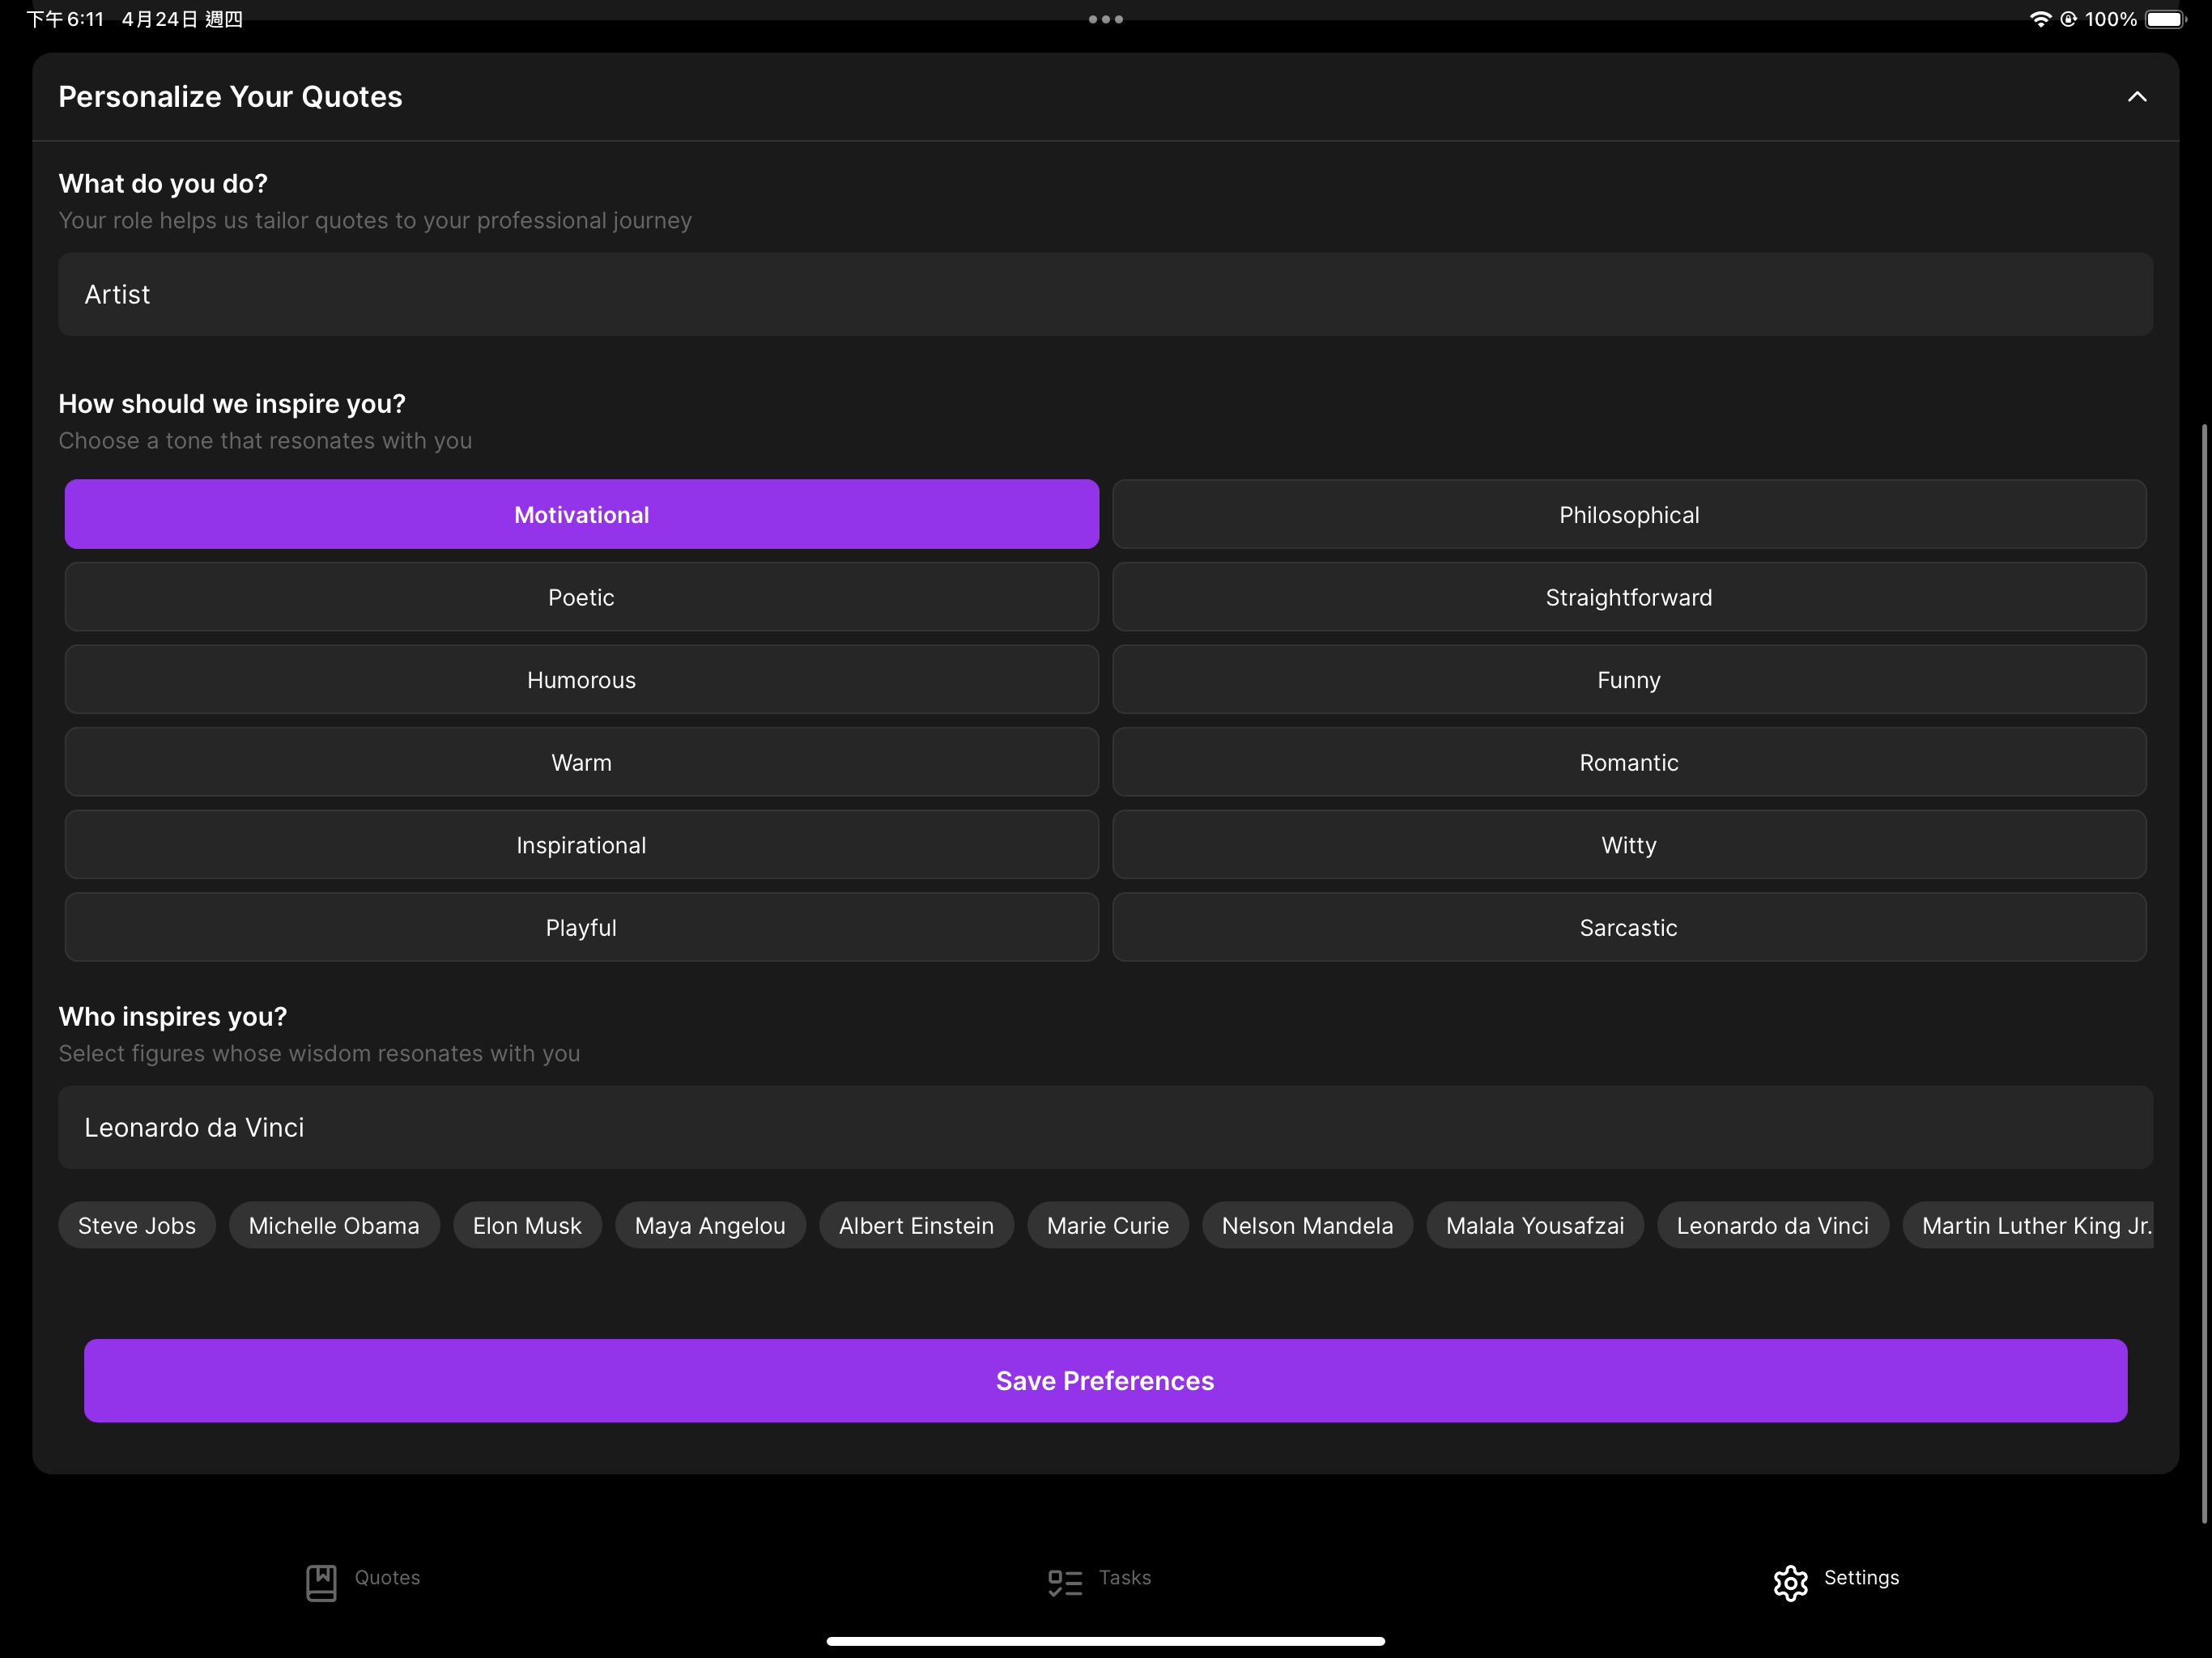
Task: Tap the battery status icon
Action: (x=2165, y=19)
